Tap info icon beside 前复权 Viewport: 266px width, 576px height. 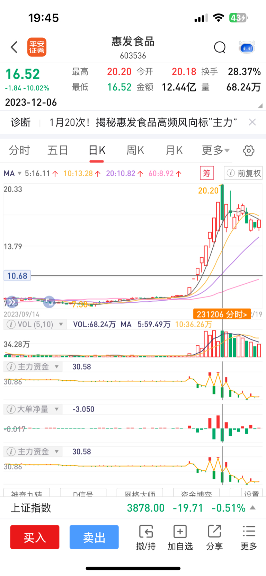click(231, 173)
